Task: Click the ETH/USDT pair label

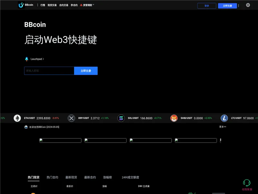Action: pos(29,118)
